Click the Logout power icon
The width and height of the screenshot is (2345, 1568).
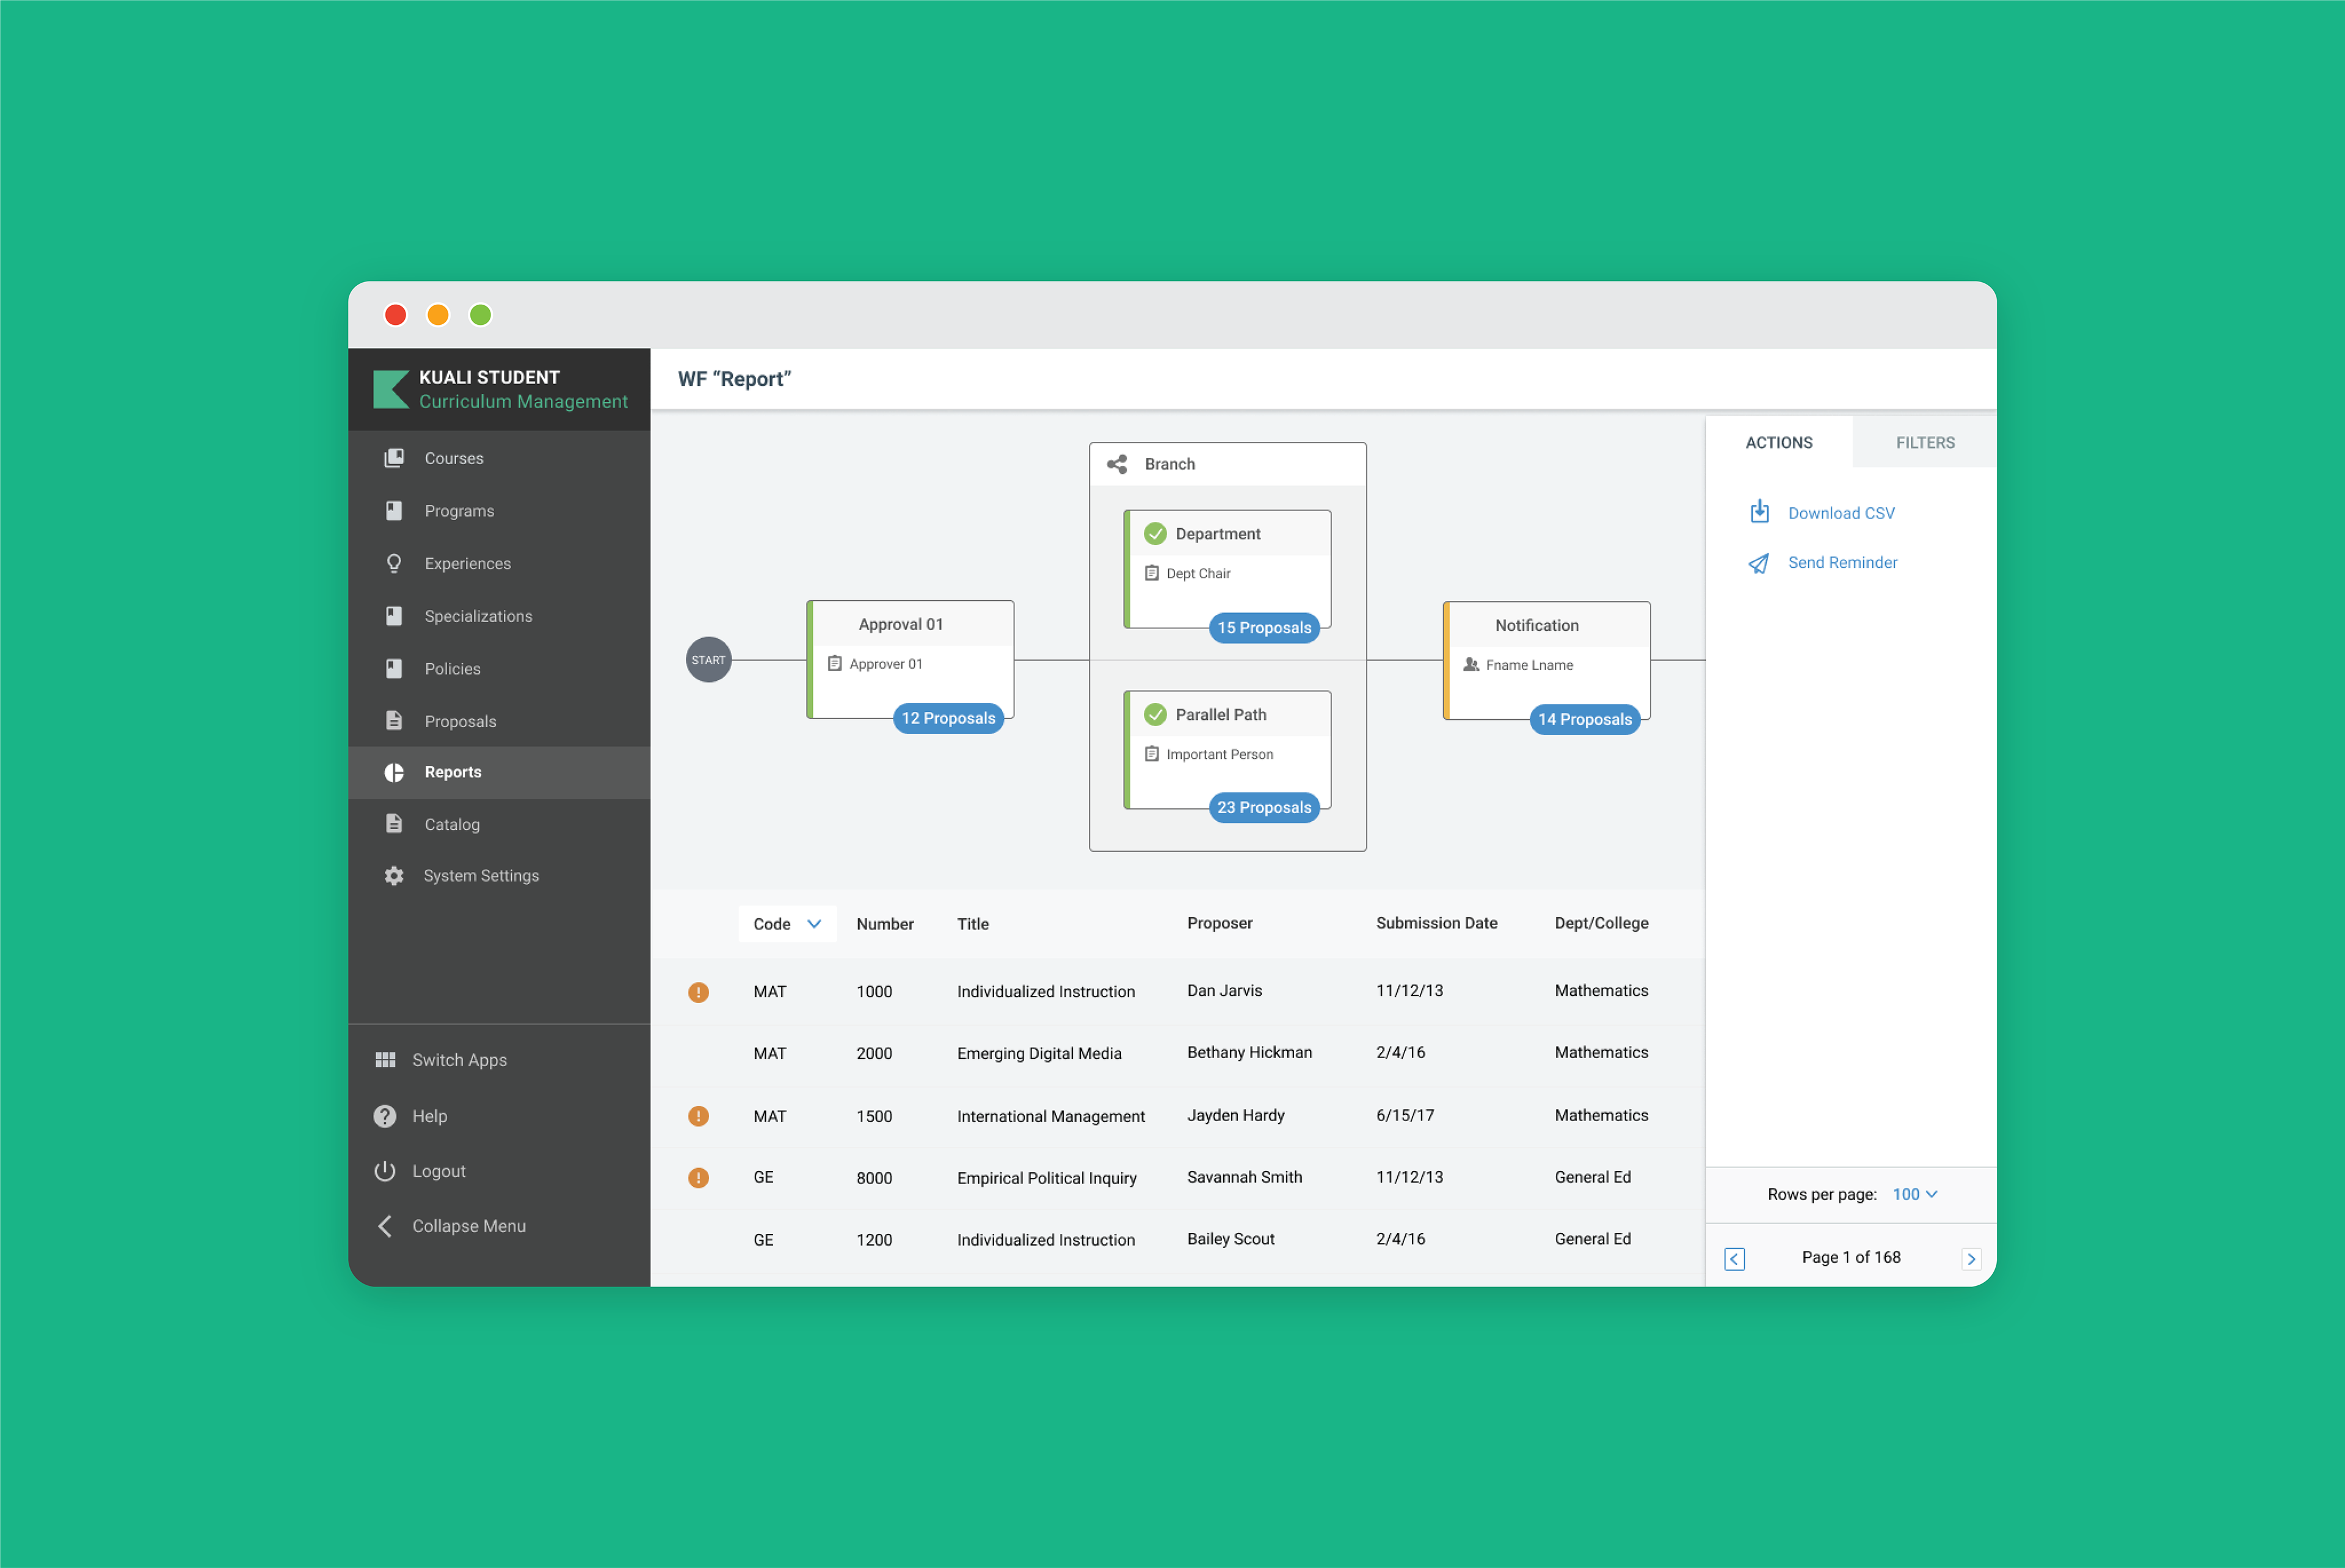coord(385,1171)
